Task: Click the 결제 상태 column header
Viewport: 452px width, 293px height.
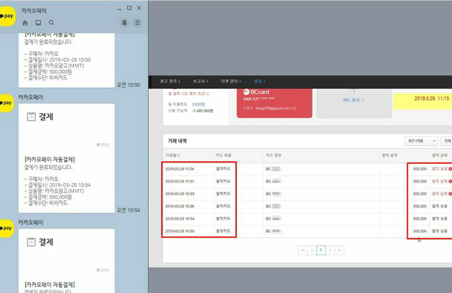Action: click(x=440, y=155)
